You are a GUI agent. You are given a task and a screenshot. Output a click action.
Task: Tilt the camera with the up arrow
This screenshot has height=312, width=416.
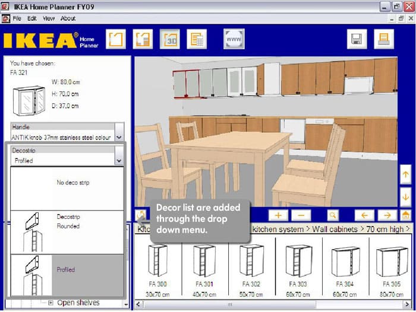(x=405, y=174)
